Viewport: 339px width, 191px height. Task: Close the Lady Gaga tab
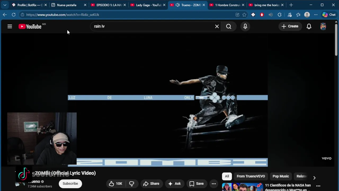tap(164, 5)
